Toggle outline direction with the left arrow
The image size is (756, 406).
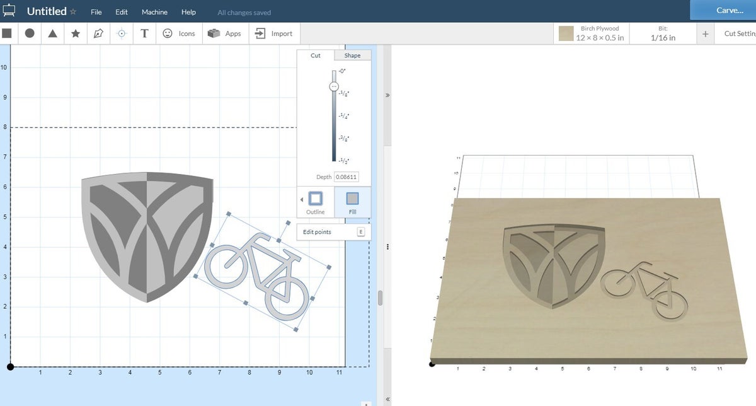tap(302, 199)
